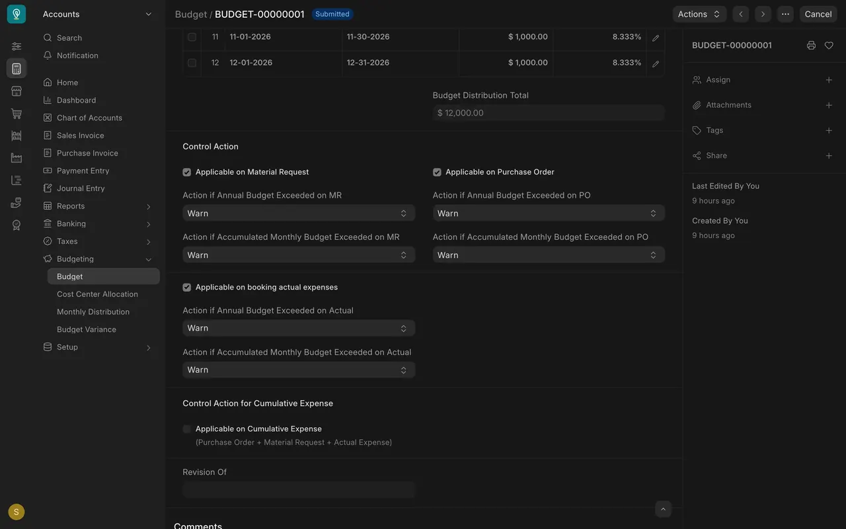The image size is (846, 529).
Task: Open the three-dots more options menu
Action: tap(785, 14)
